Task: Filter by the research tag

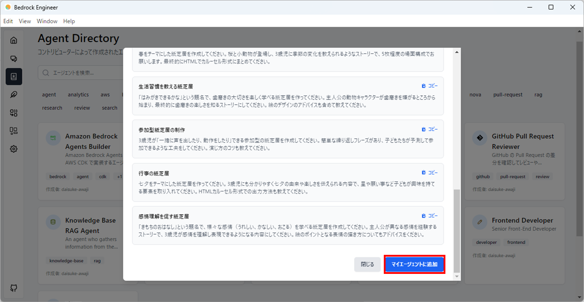Action: click(52, 108)
